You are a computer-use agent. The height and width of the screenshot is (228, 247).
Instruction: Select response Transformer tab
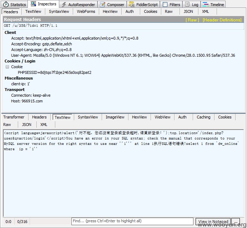14,117
